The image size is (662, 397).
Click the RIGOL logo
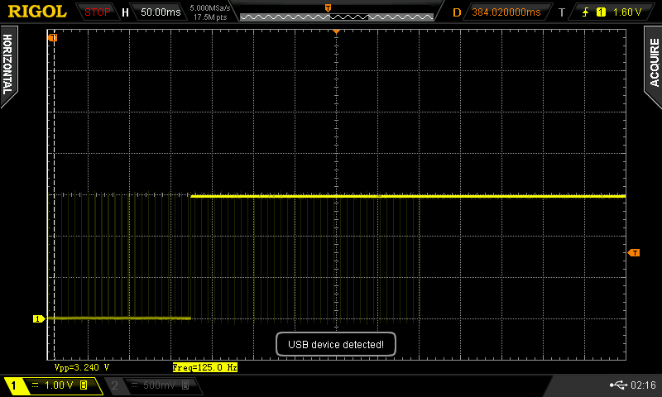(37, 12)
